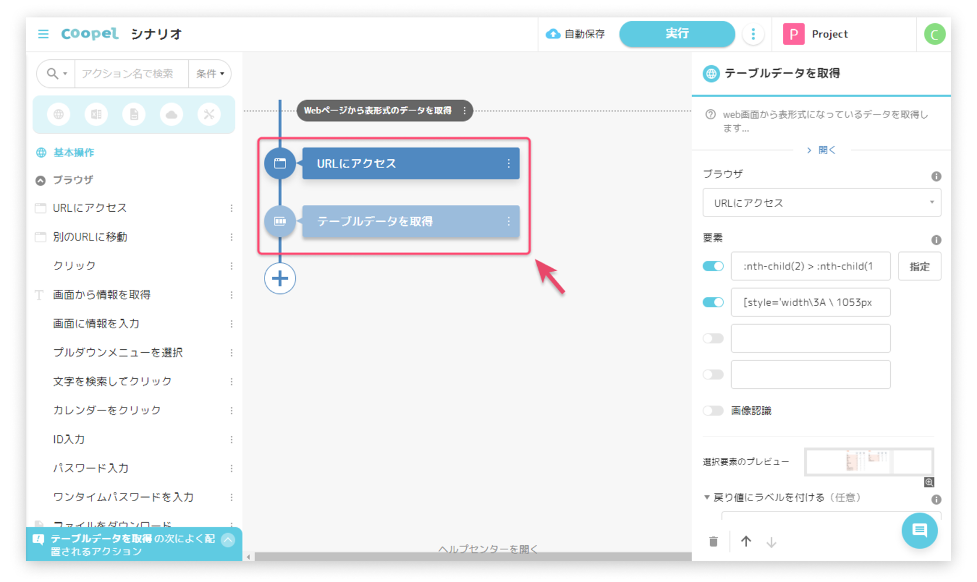977x582 pixels.
Task: Click the action name search field
Action: [x=132, y=74]
